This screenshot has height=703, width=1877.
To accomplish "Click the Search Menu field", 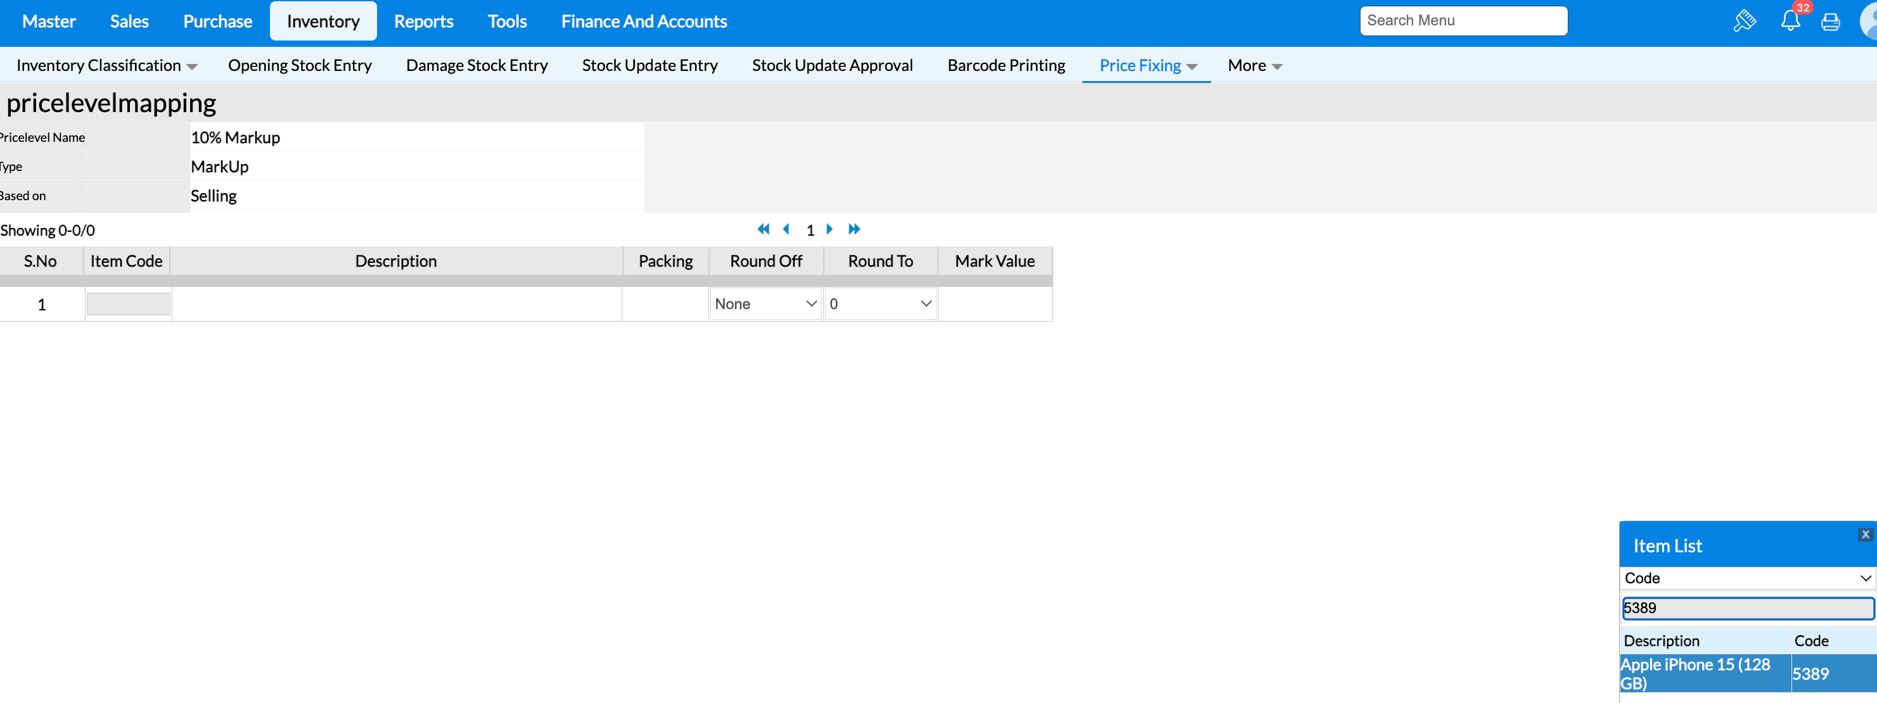I will [x=1463, y=20].
